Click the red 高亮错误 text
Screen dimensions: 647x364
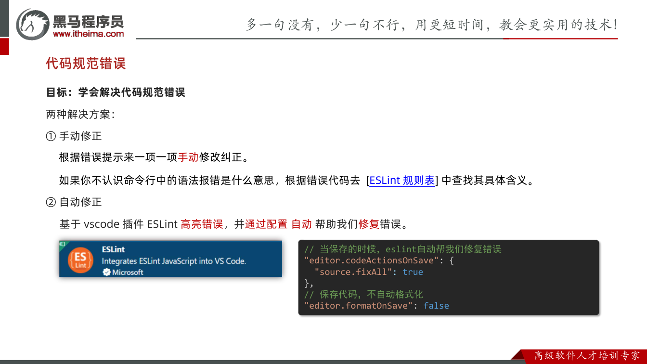point(202,224)
